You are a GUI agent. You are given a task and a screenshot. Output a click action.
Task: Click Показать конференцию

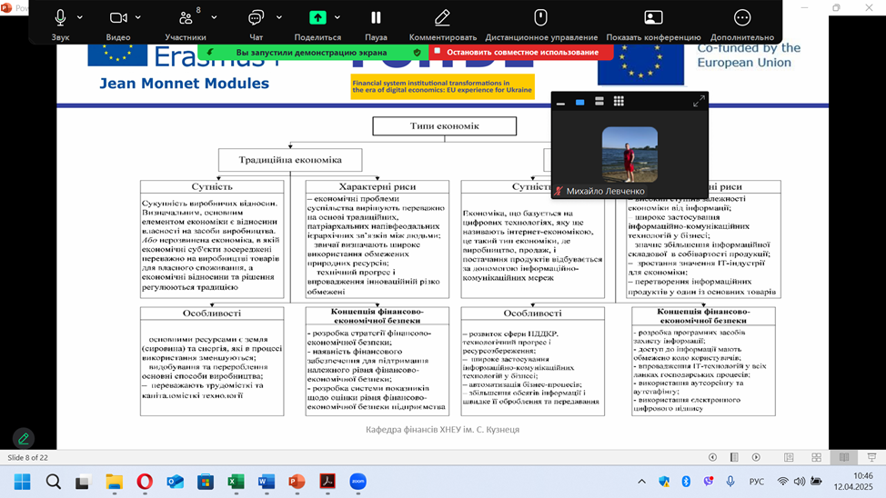click(x=653, y=24)
